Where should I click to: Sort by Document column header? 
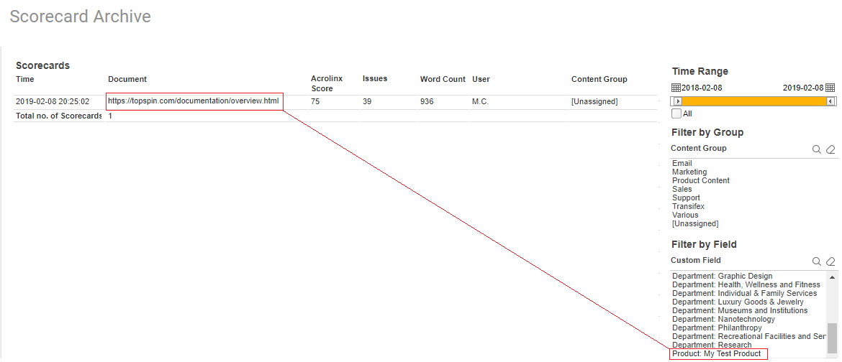(x=127, y=80)
